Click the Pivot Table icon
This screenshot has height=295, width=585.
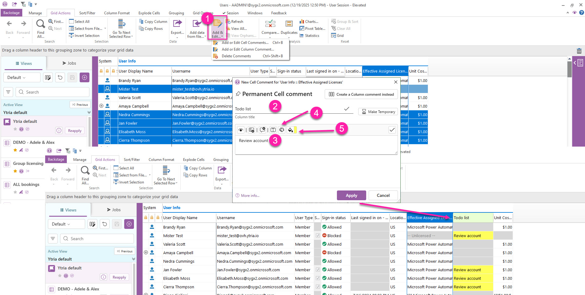point(312,29)
